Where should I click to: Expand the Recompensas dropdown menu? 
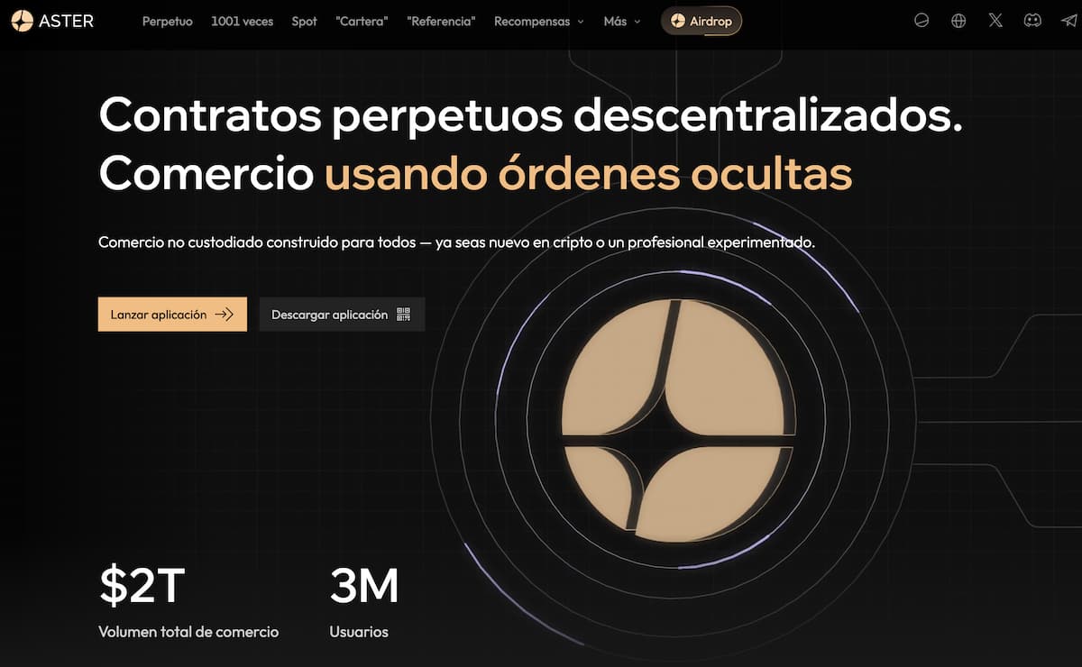(x=538, y=21)
